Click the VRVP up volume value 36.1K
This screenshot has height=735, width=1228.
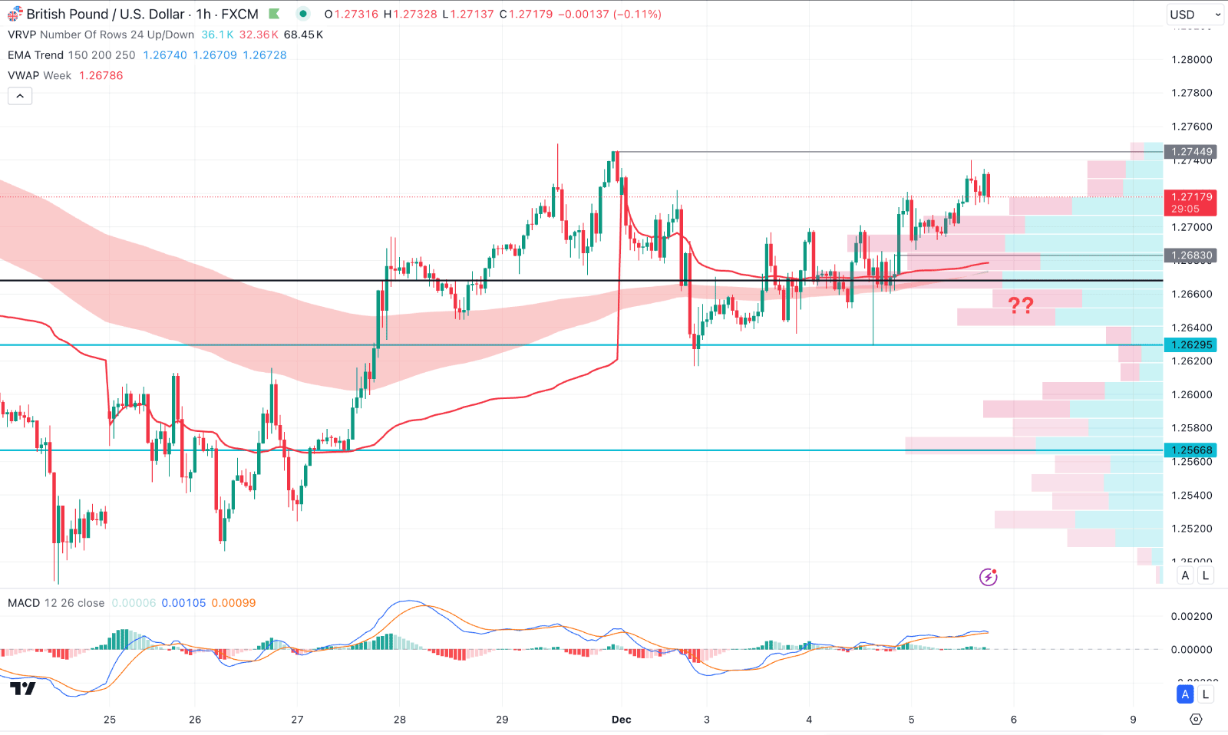click(x=217, y=35)
